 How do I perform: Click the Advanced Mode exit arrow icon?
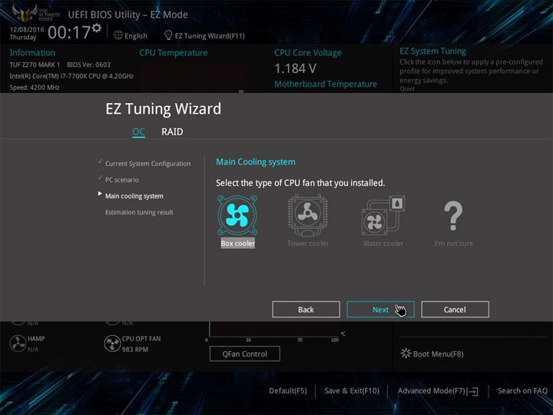[473, 391]
